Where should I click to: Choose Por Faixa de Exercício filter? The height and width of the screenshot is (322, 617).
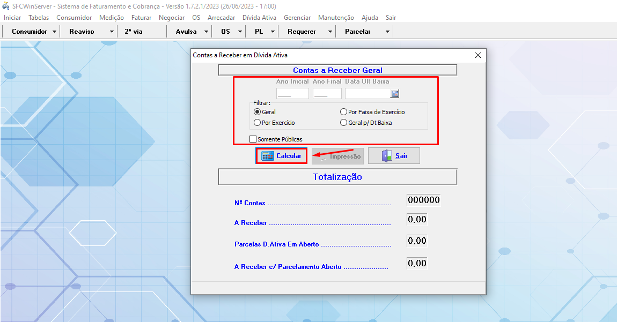(x=344, y=112)
